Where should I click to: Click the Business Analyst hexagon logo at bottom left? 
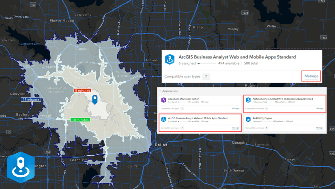pos(21,167)
